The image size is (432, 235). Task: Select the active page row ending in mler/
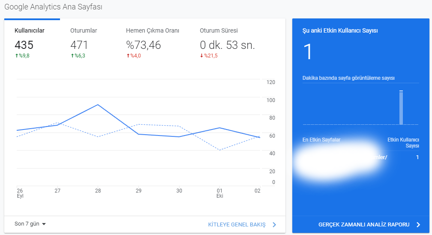(x=361, y=157)
